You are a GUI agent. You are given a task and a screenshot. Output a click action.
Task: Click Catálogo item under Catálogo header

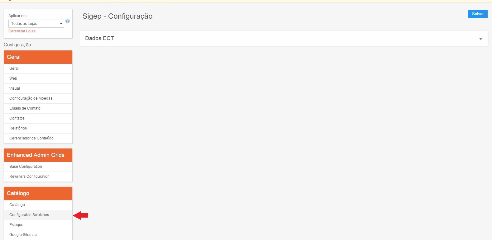coord(38,205)
